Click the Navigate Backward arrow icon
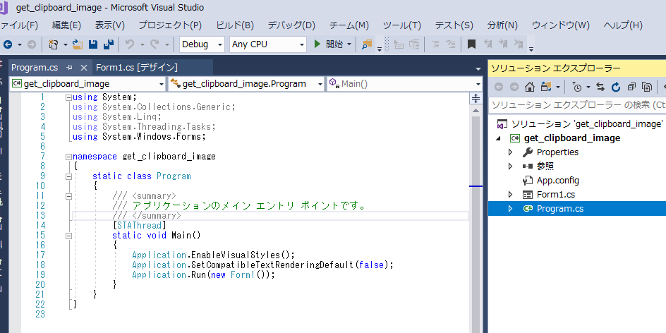666x333 pixels. [8, 44]
